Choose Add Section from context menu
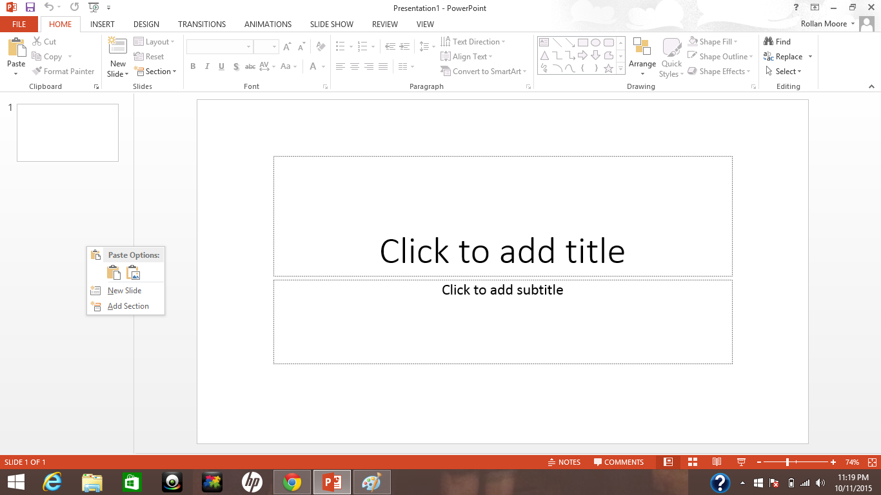This screenshot has width=881, height=495. tap(126, 306)
